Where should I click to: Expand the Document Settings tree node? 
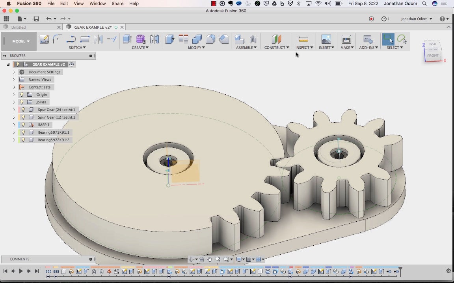point(14,72)
